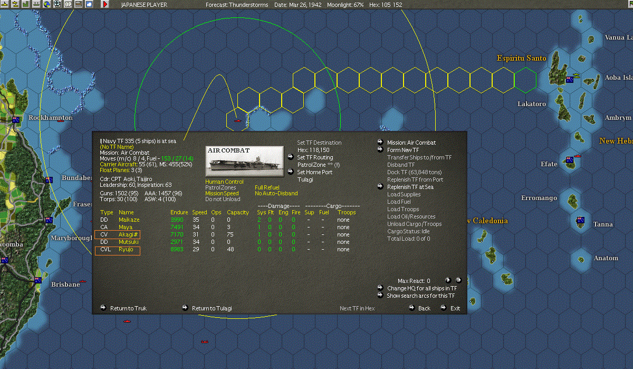Toggle the Full Refuel setting
633x369 pixels.
[x=267, y=187]
